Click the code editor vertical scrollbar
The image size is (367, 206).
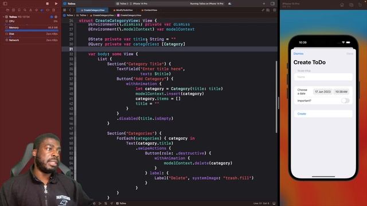(276, 97)
